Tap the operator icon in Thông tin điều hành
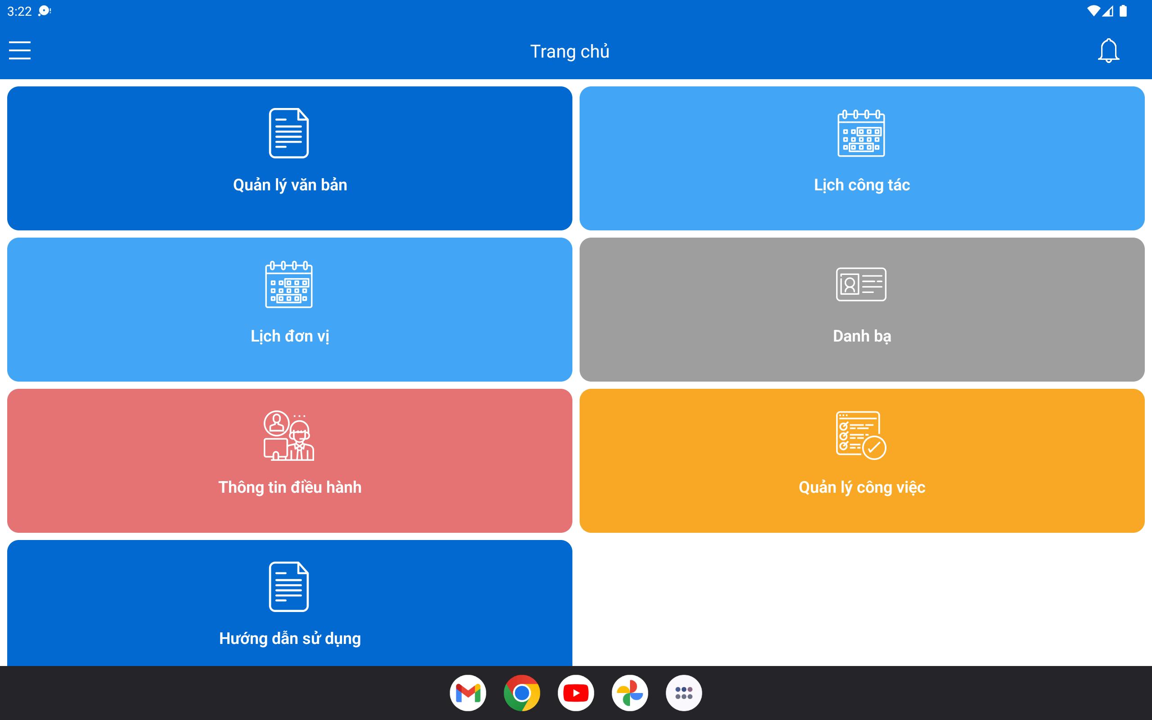 pos(289,436)
